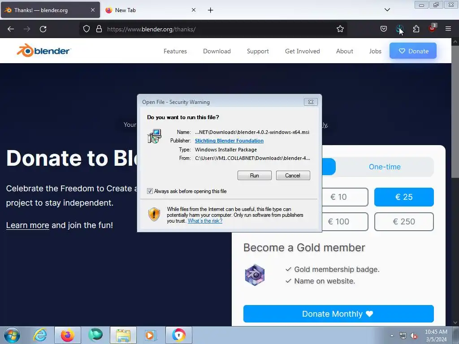Click the yellow warning shield icon
Screen dimensions: 459x344
point(154,214)
